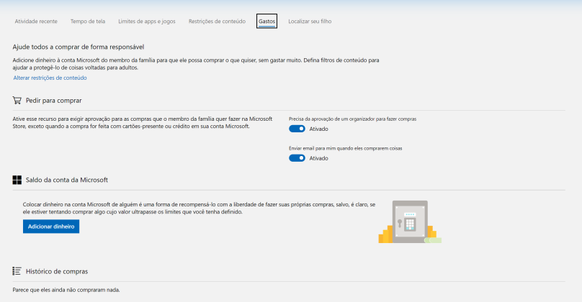Open the Atividade recente tab

[x=36, y=22]
